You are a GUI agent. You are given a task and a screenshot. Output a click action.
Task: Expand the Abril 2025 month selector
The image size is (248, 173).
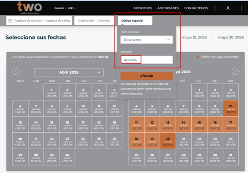point(69,72)
